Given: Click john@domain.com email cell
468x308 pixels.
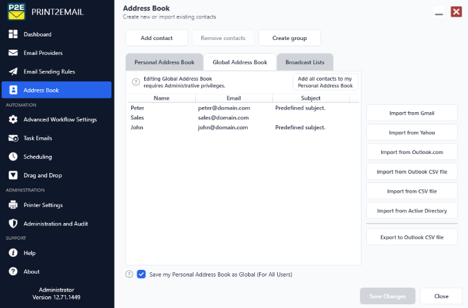Looking at the screenshot, I should [223, 127].
